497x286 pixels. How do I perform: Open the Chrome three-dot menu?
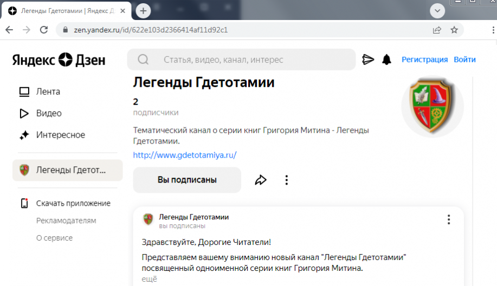pos(493,30)
